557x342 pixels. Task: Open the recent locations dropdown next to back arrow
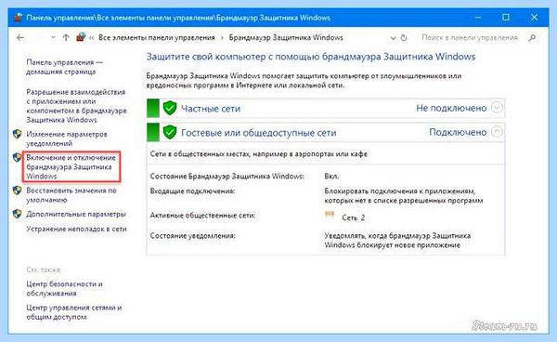tap(53, 38)
